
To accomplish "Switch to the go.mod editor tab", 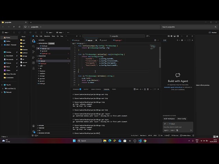I will coord(104,40).
